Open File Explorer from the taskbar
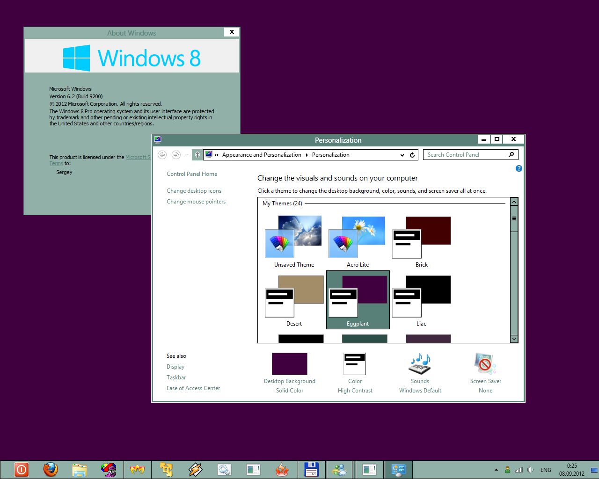599x479 pixels. [80, 469]
